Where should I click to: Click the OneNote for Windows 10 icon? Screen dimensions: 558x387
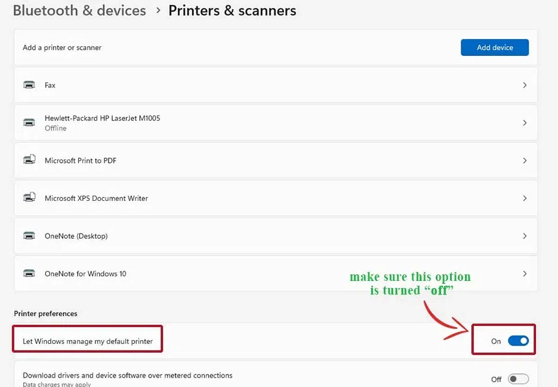[29, 274]
